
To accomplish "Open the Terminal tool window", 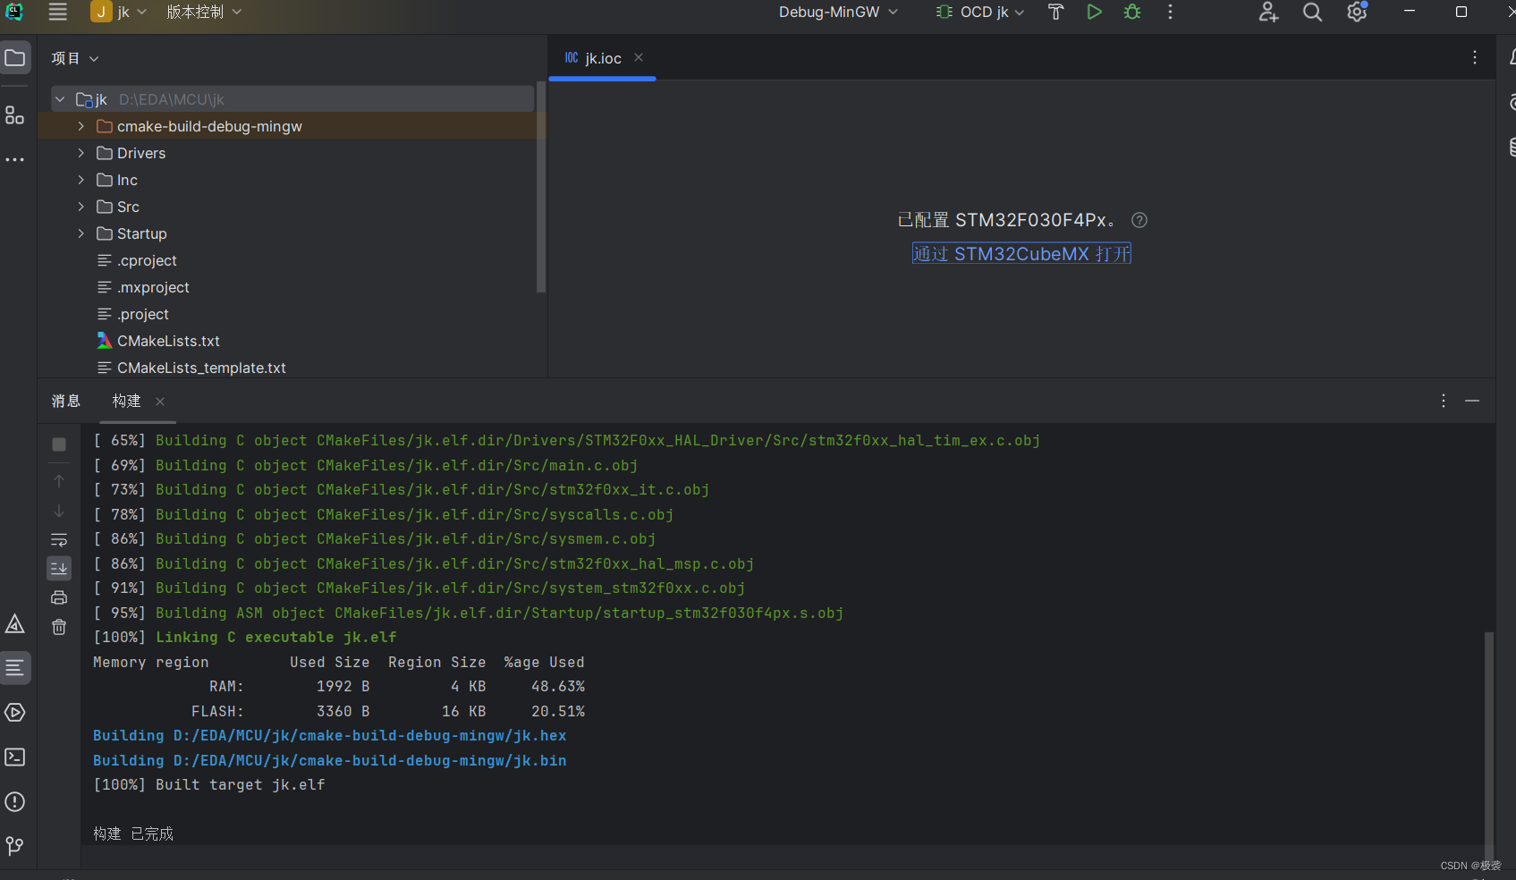I will pyautogui.click(x=15, y=757).
